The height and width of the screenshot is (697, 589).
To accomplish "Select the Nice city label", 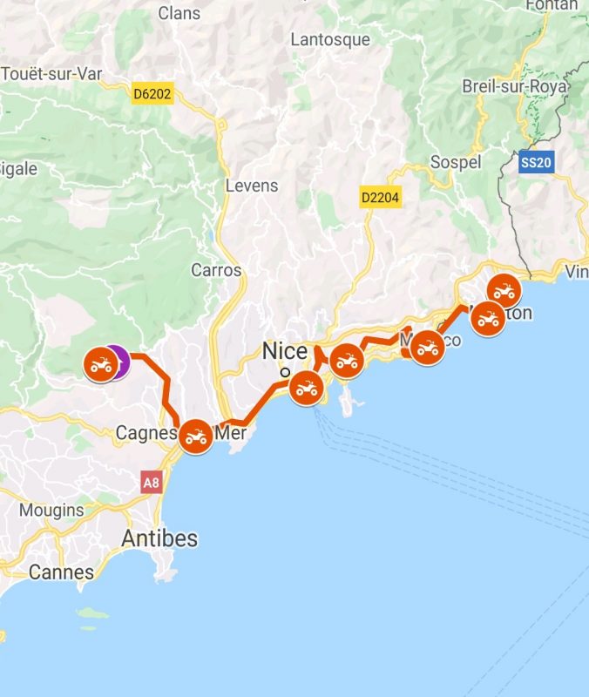I will (285, 351).
